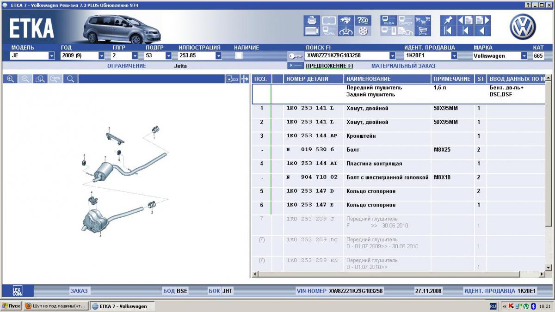Reset illustration zoom to 100%
This screenshot has width=555, height=312.
click(55, 79)
